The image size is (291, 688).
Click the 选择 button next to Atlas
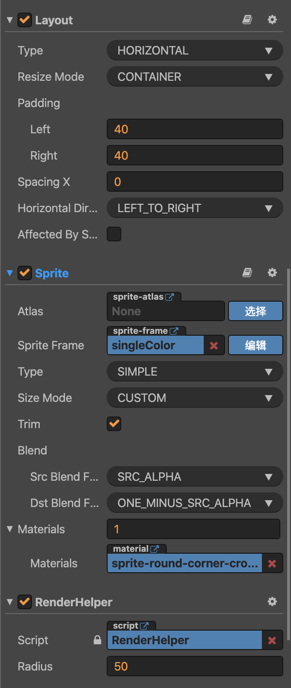pyautogui.click(x=255, y=311)
